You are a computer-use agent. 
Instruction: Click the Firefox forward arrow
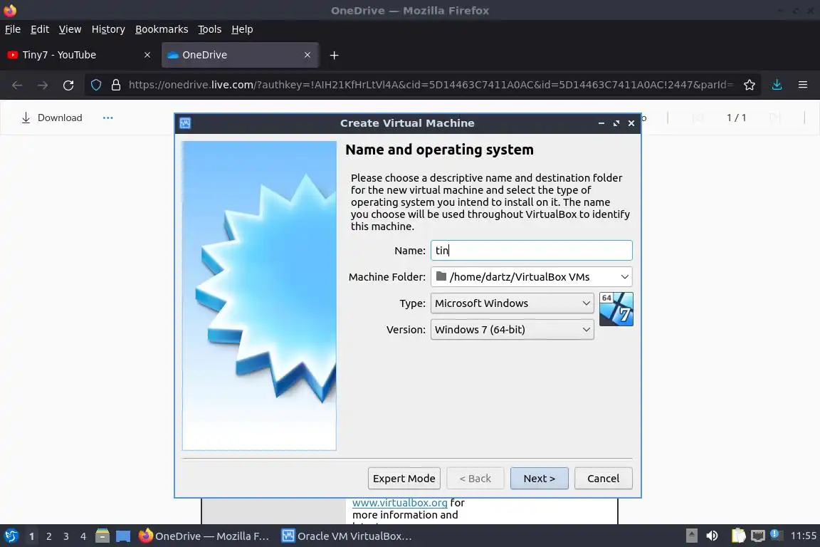click(43, 85)
